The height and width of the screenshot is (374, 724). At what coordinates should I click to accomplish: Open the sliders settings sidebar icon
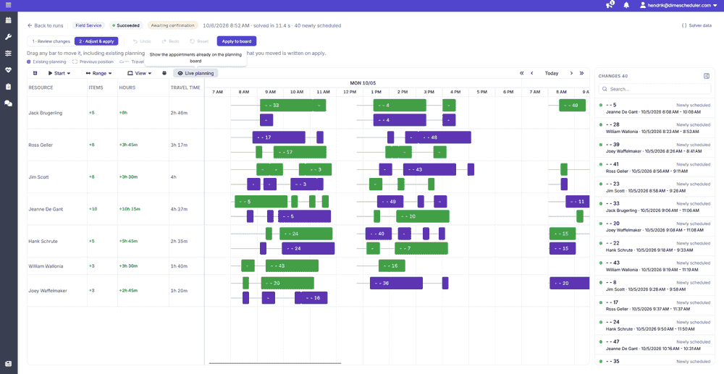click(8, 54)
